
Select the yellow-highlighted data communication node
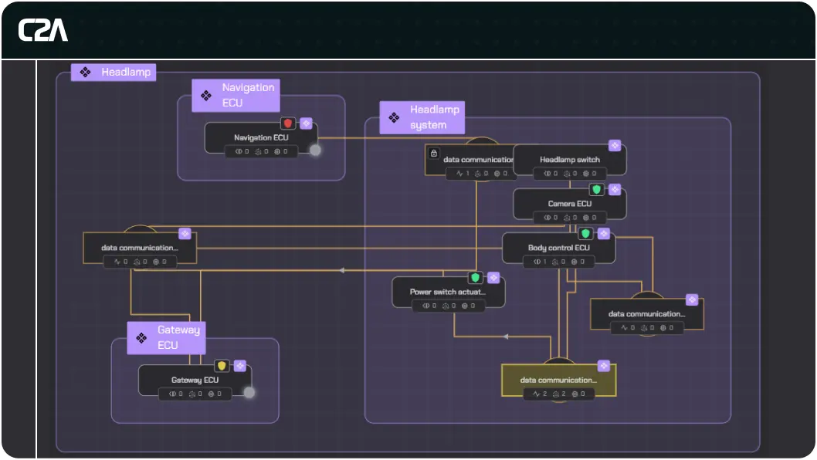point(558,381)
